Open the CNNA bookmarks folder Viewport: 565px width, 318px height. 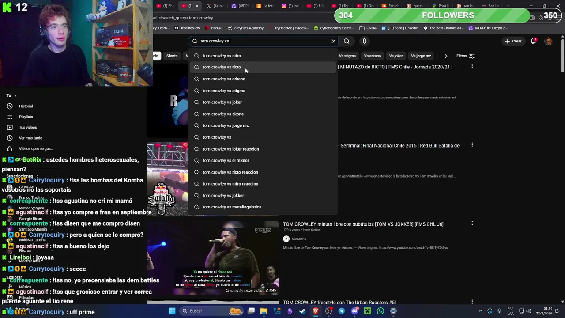pyautogui.click(x=368, y=28)
